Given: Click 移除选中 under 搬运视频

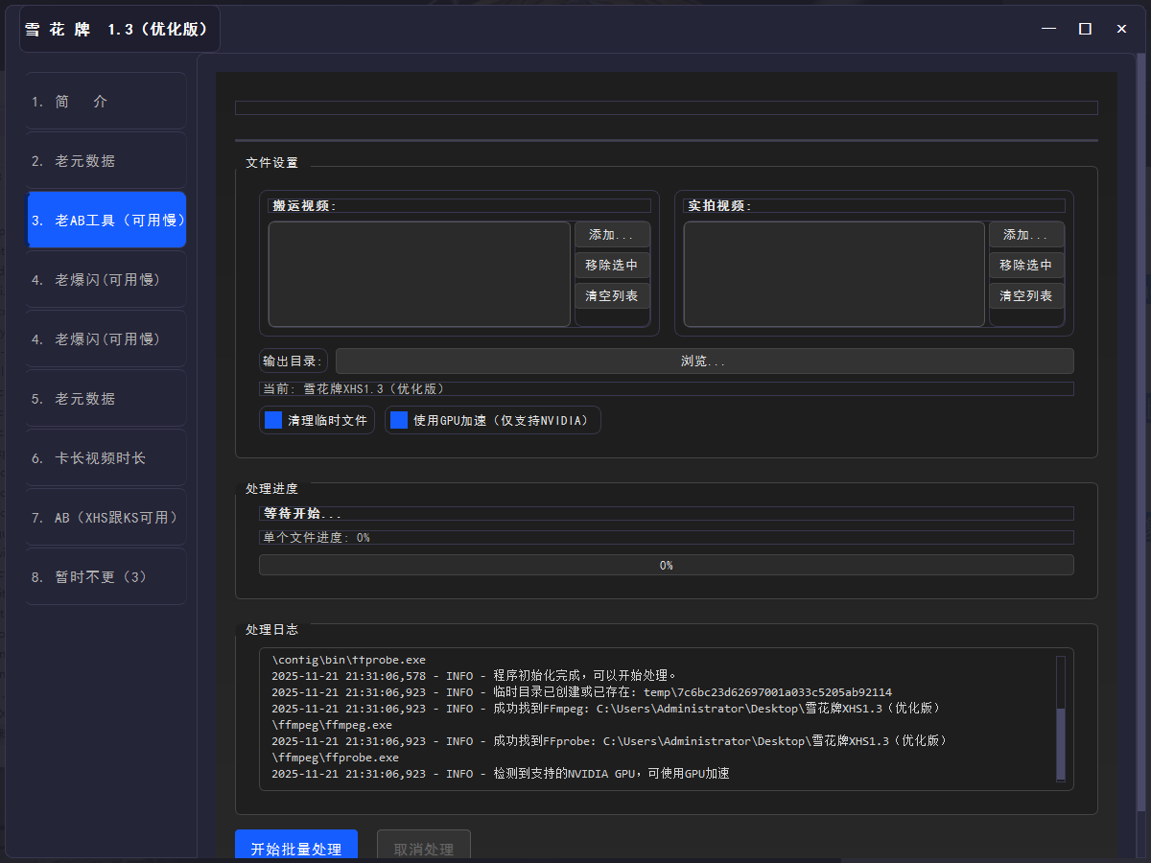Looking at the screenshot, I should click(x=612, y=266).
